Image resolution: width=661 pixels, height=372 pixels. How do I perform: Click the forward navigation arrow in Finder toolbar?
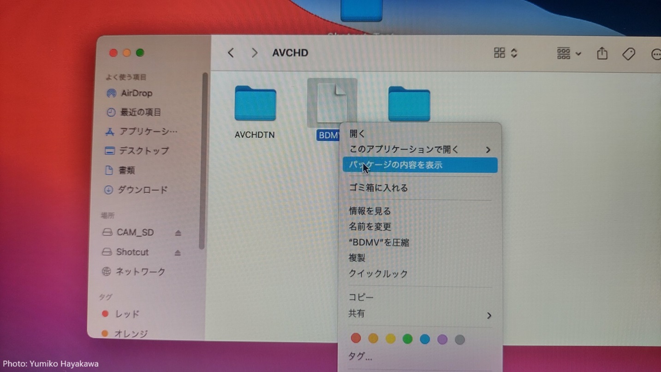pyautogui.click(x=254, y=53)
